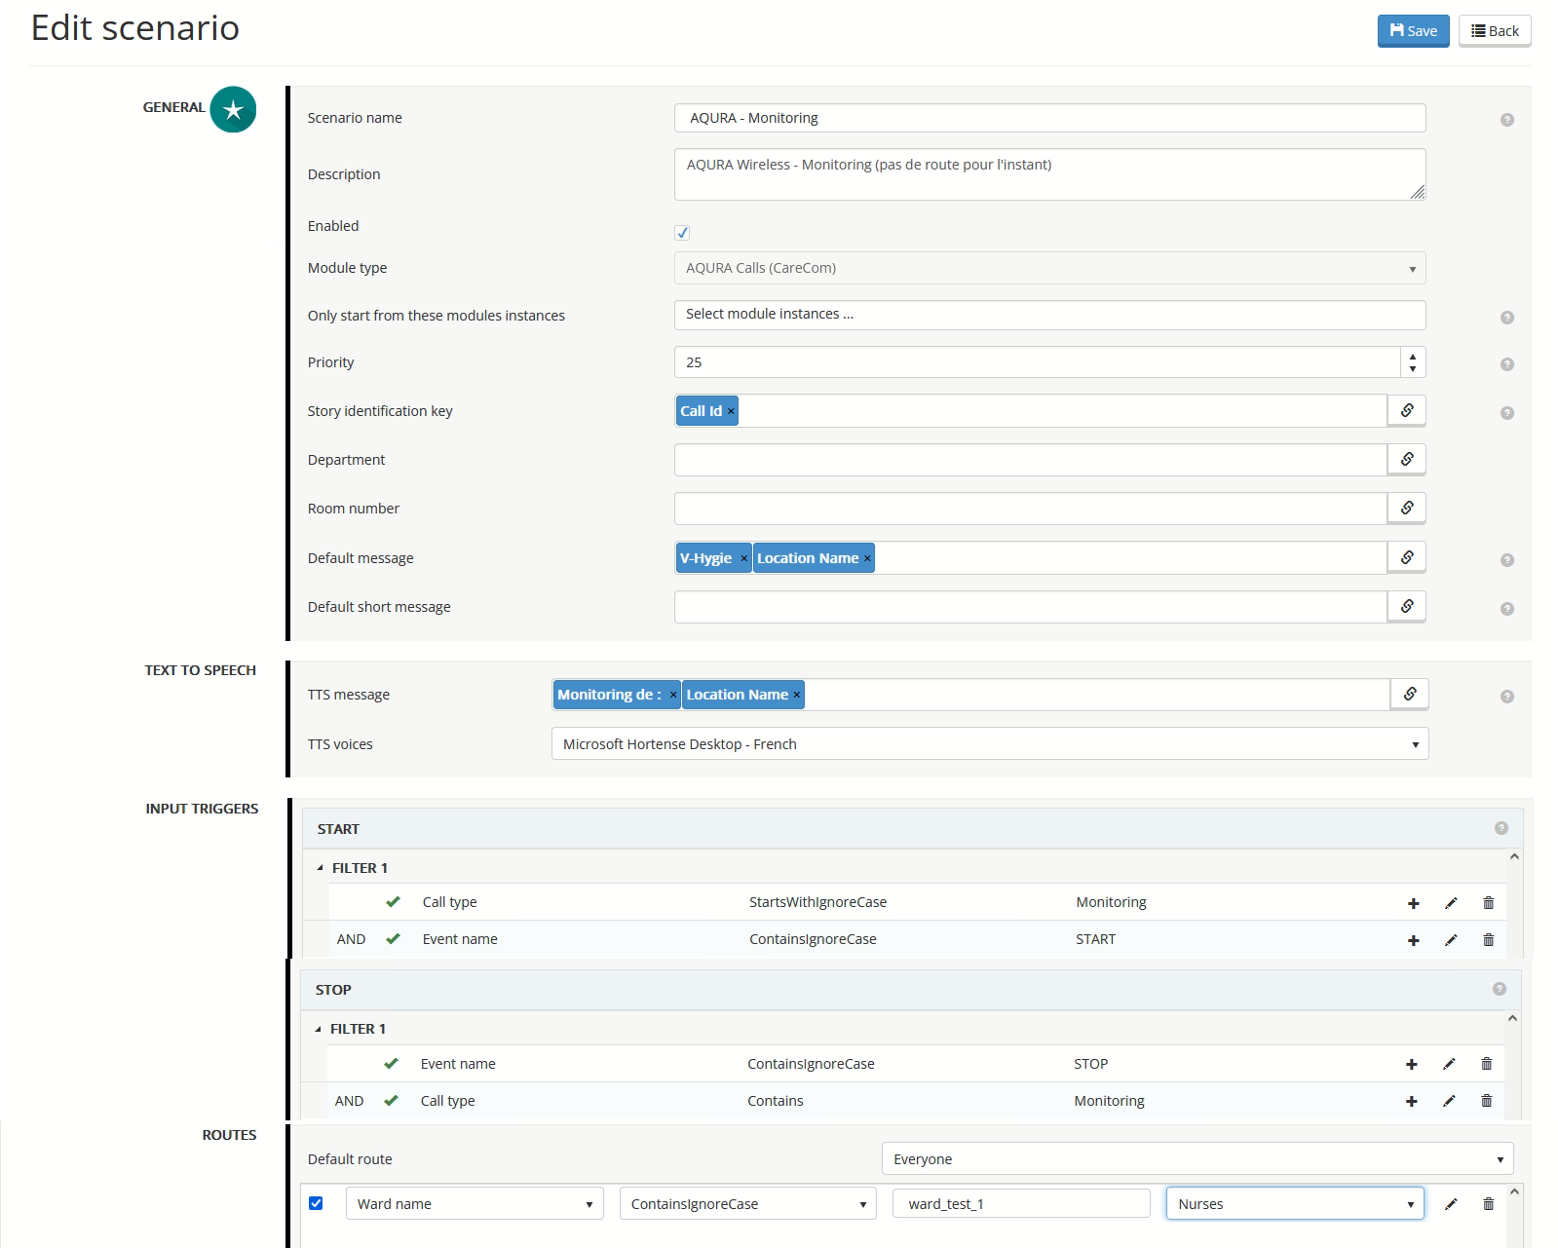Click link icon for Room number

tap(1407, 509)
